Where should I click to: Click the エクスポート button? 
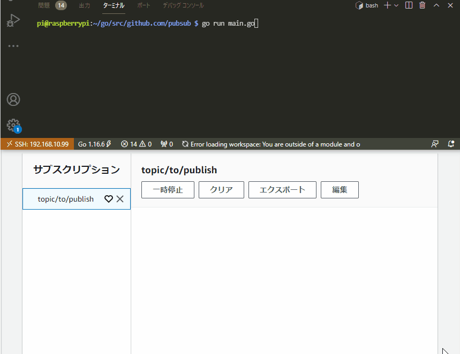point(282,190)
